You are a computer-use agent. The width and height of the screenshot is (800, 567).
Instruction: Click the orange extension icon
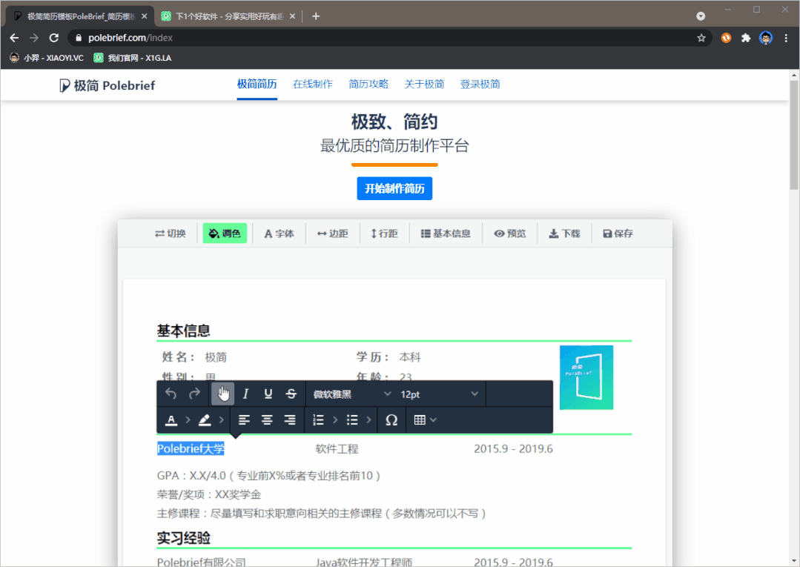726,38
